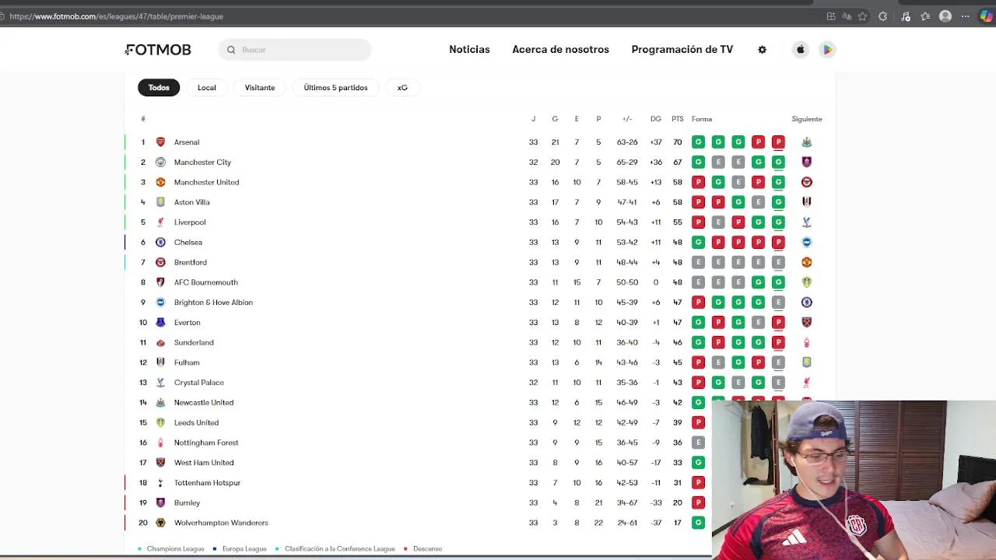Select the Todos filter
This screenshot has height=560, width=996.
pos(159,88)
